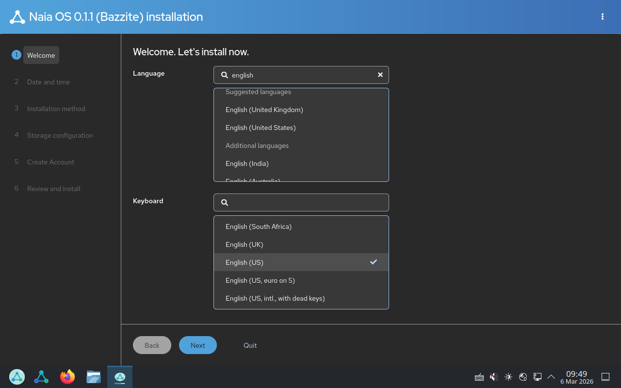Click the Quit link
The width and height of the screenshot is (621, 388).
[250, 345]
